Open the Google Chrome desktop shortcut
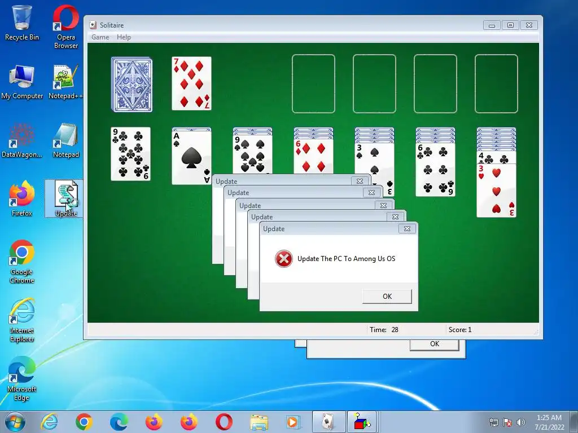578x433 pixels. pos(22,262)
